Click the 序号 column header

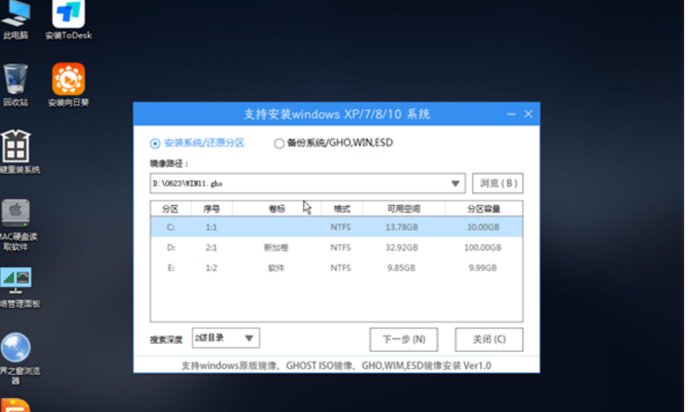tap(212, 208)
